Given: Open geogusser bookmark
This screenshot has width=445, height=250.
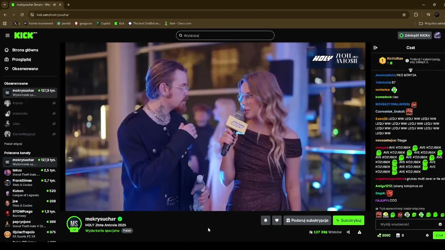Looking at the screenshot, I should coord(83,24).
